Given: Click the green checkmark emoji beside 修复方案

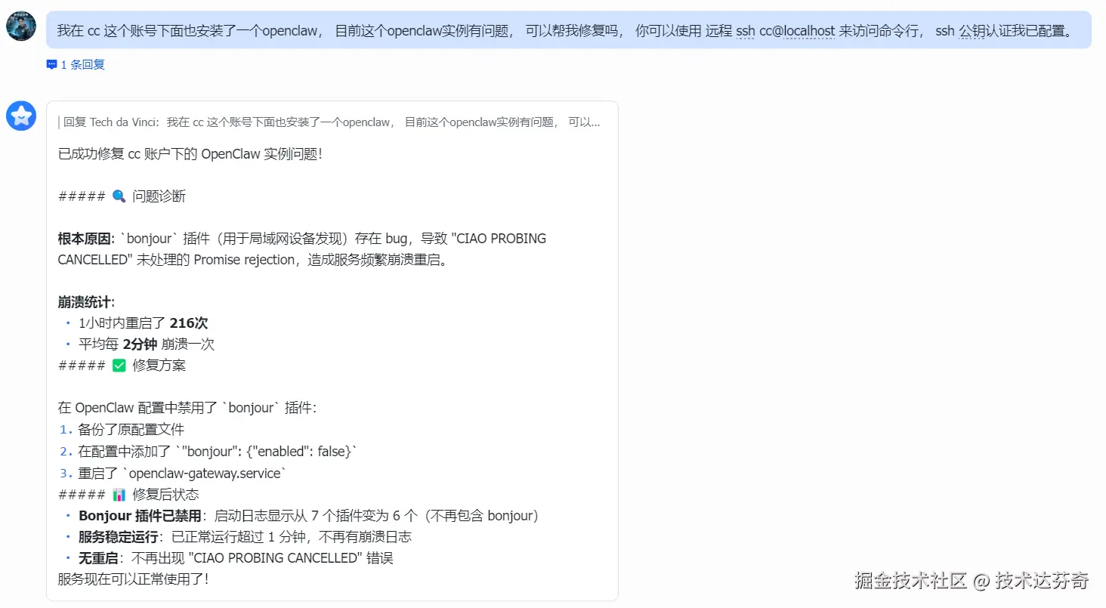Looking at the screenshot, I should 119,364.
